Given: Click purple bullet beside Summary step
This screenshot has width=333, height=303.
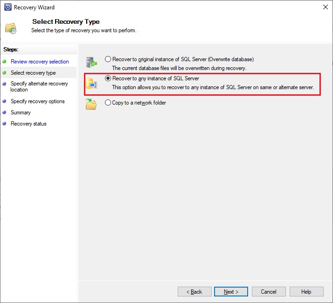Looking at the screenshot, I should coord(4,112).
